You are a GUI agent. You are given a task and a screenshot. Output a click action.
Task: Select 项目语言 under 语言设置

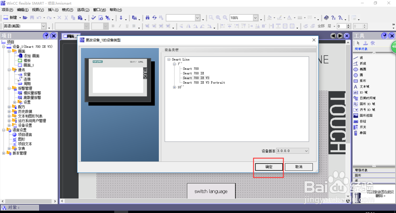(x=25, y=135)
